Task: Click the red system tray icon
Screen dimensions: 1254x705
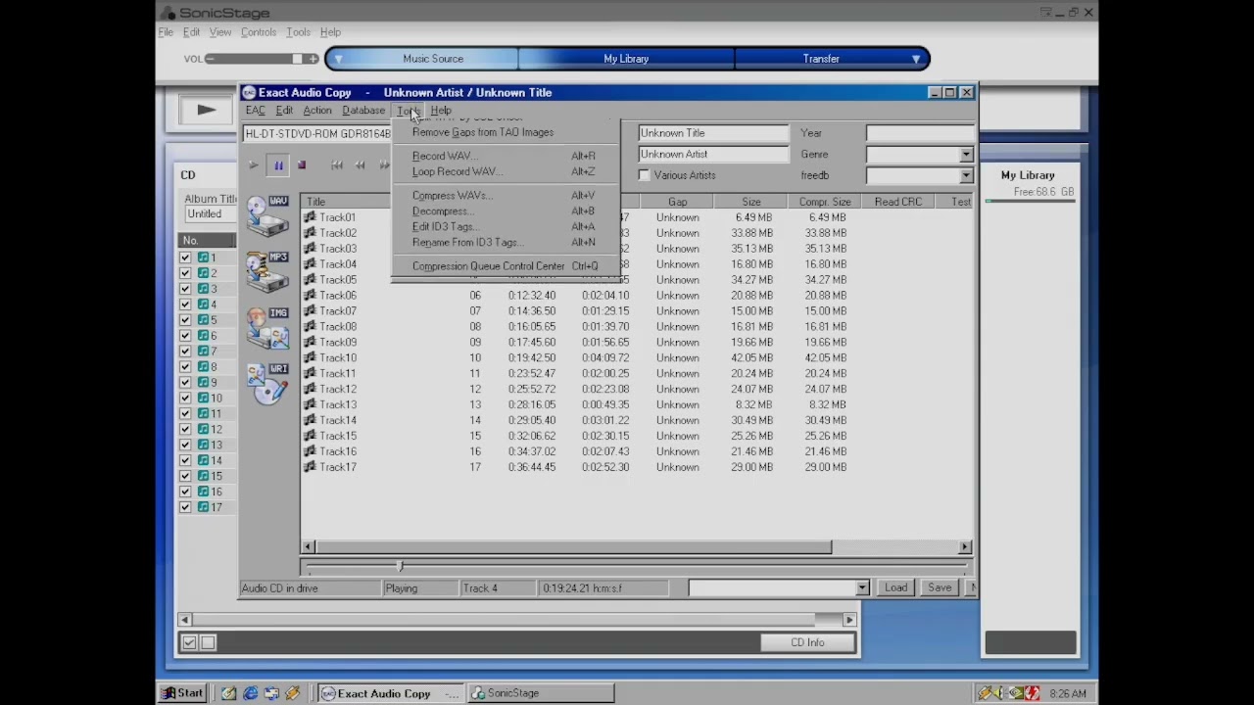Action: pos(1032,693)
